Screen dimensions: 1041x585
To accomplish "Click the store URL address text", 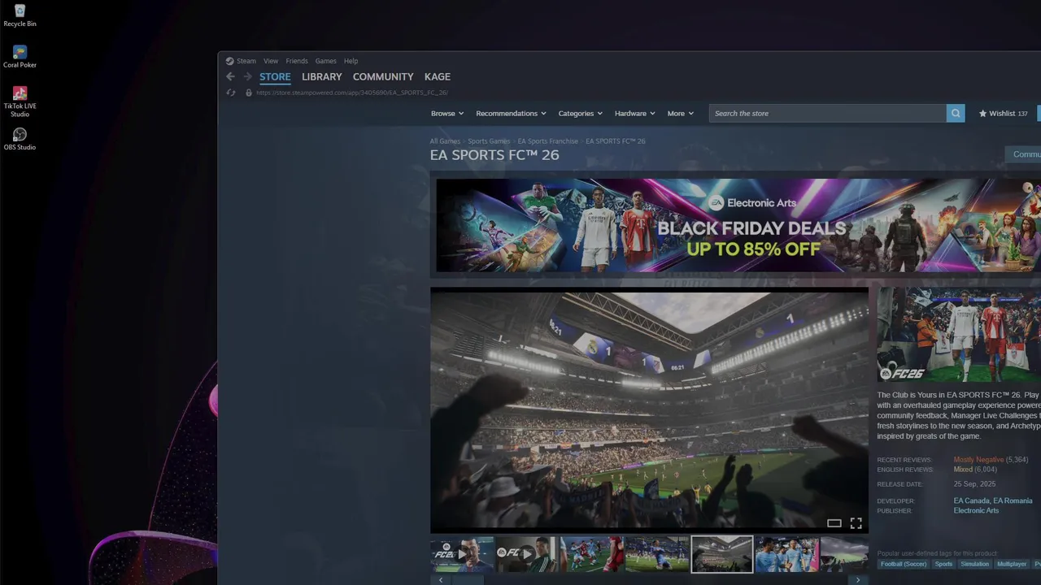I will (x=352, y=93).
